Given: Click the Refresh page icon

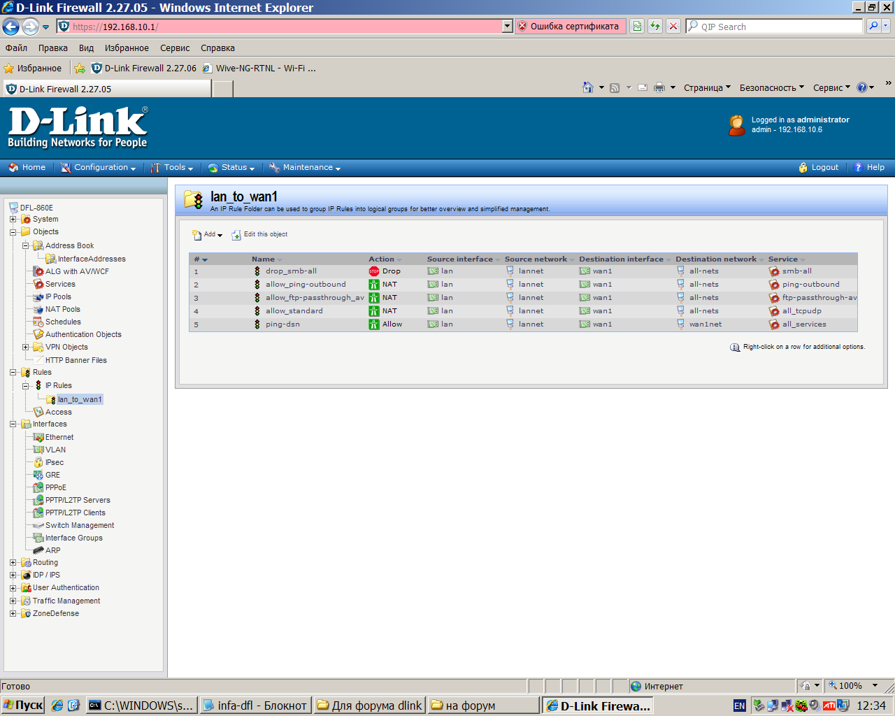Looking at the screenshot, I should (655, 26).
